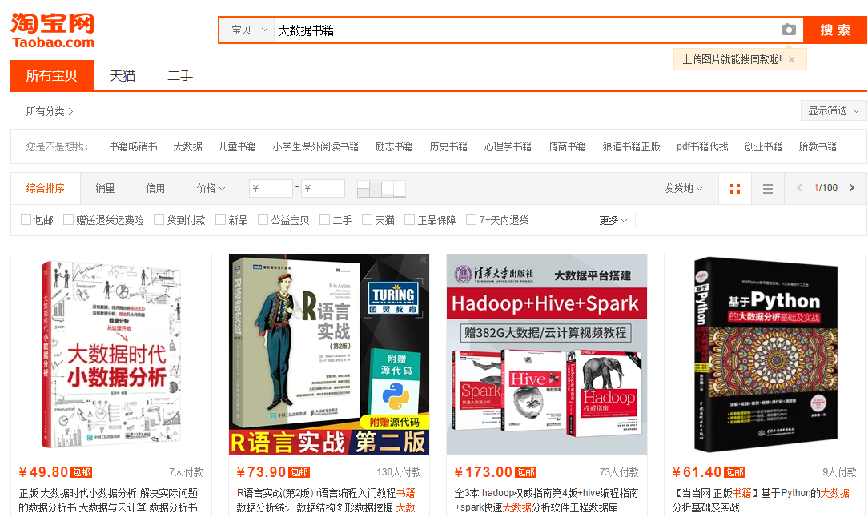
Task: Click suggestion 小学生课外阅读书籍
Action: point(315,146)
